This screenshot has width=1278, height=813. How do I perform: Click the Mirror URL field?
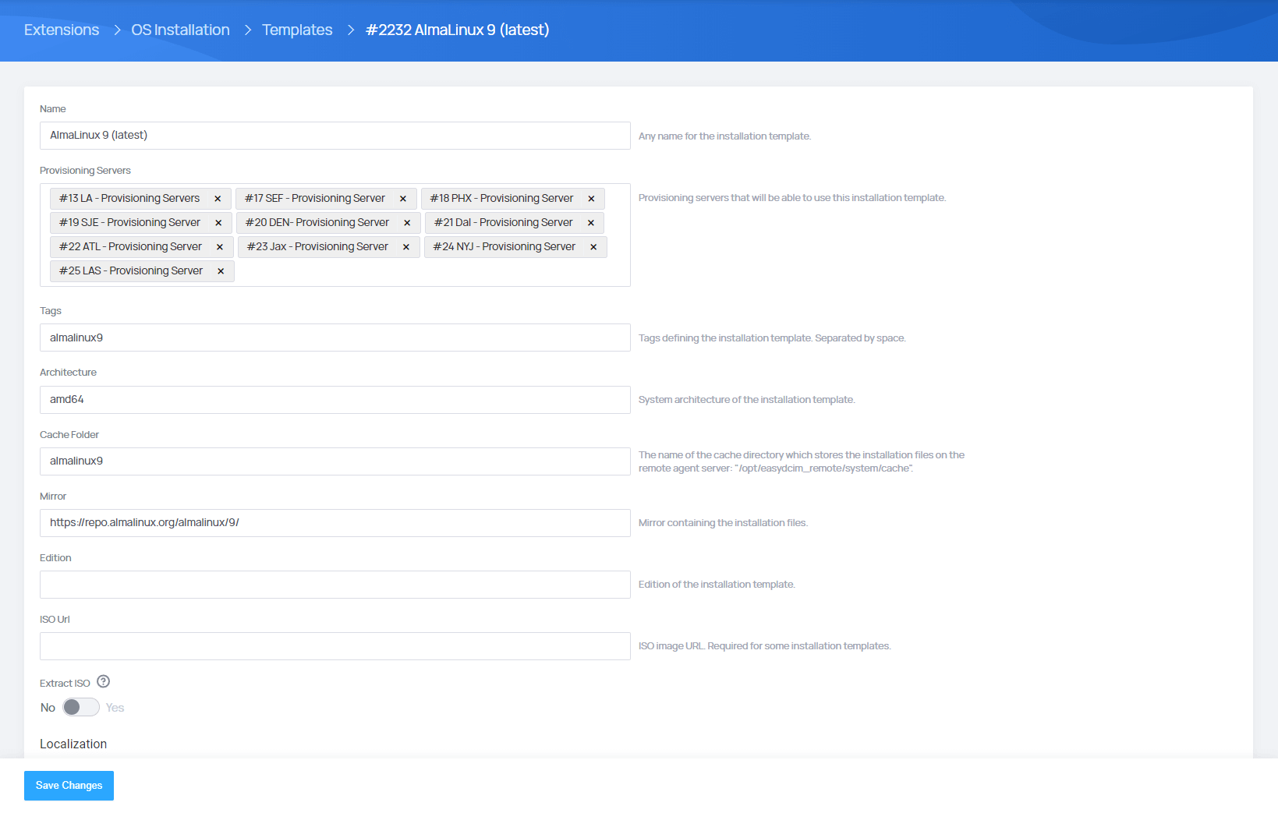pyautogui.click(x=335, y=523)
